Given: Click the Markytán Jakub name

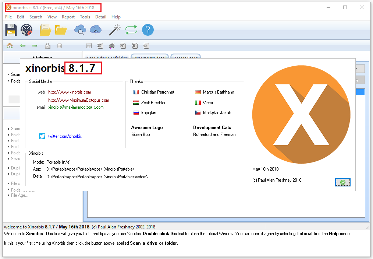Looking at the screenshot, I should (x=217, y=113).
